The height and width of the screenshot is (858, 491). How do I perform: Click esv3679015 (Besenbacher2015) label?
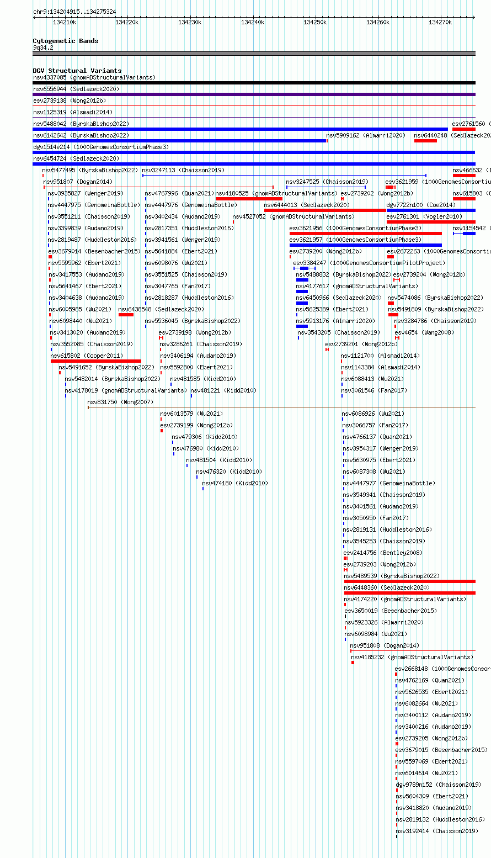pyautogui.click(x=442, y=750)
